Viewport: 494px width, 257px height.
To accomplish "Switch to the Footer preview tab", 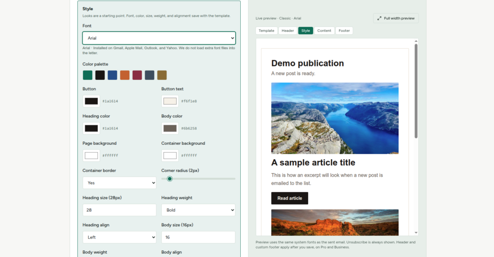I will point(344,30).
